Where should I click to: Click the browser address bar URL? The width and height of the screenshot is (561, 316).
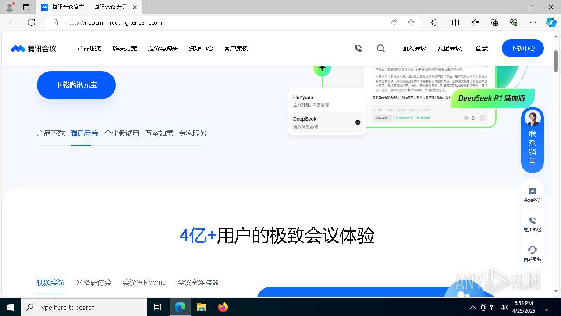pos(114,22)
